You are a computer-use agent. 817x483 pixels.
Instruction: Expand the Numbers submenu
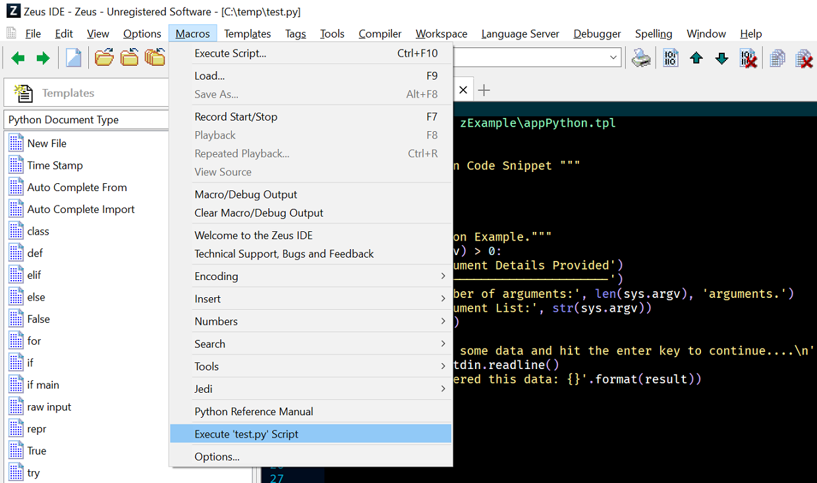[311, 321]
